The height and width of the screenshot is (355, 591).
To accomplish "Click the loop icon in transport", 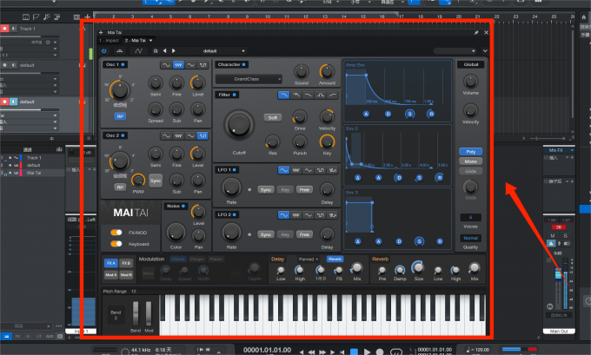I will [x=396, y=352].
